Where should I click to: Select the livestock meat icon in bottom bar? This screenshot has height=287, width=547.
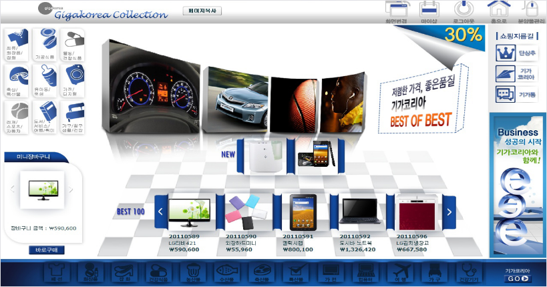[x=262, y=273]
